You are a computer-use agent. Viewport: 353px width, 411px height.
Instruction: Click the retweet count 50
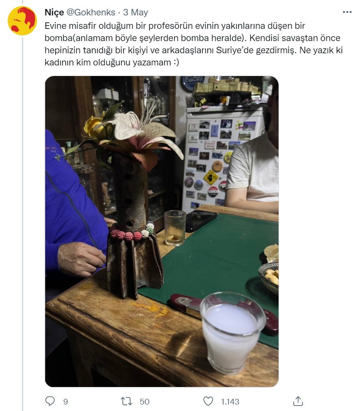(x=144, y=402)
